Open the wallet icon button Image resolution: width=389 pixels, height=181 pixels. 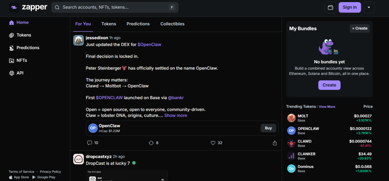330,8
